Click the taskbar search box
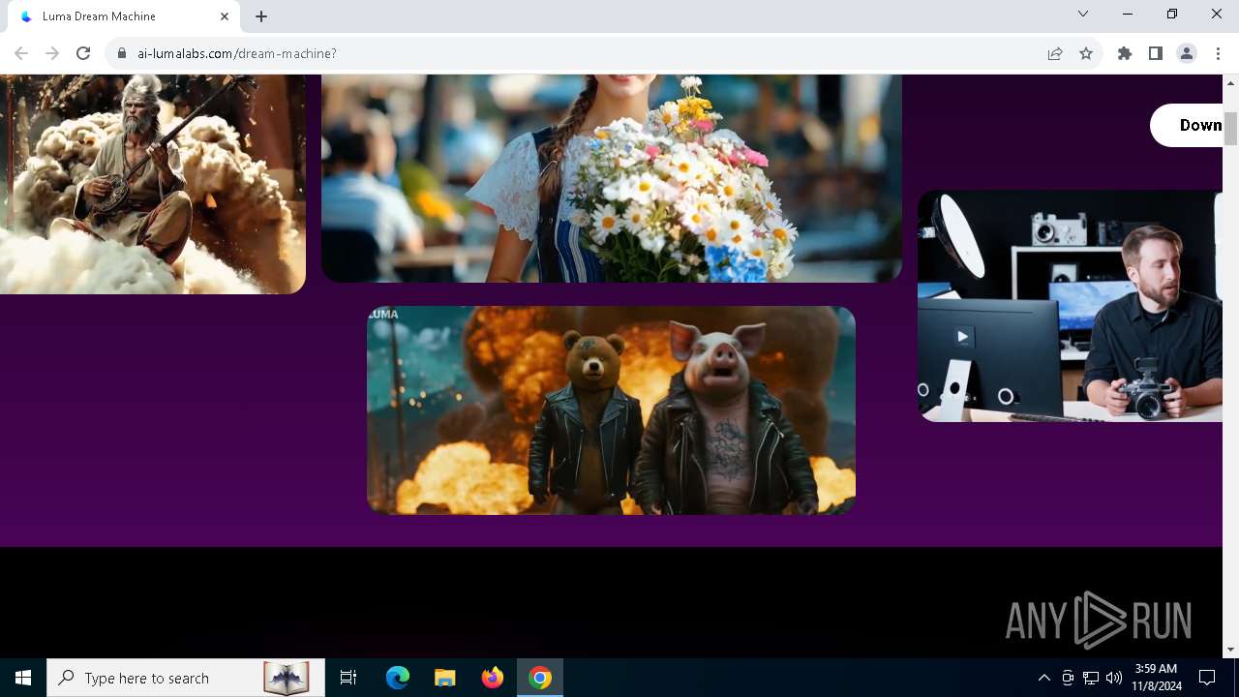 pos(186,678)
